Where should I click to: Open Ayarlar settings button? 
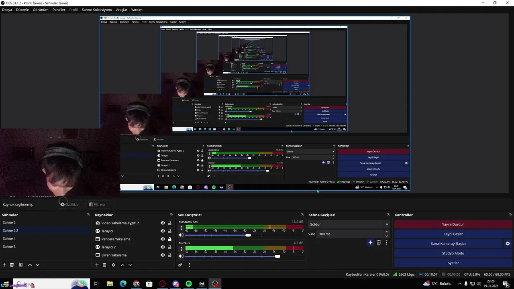[453, 263]
